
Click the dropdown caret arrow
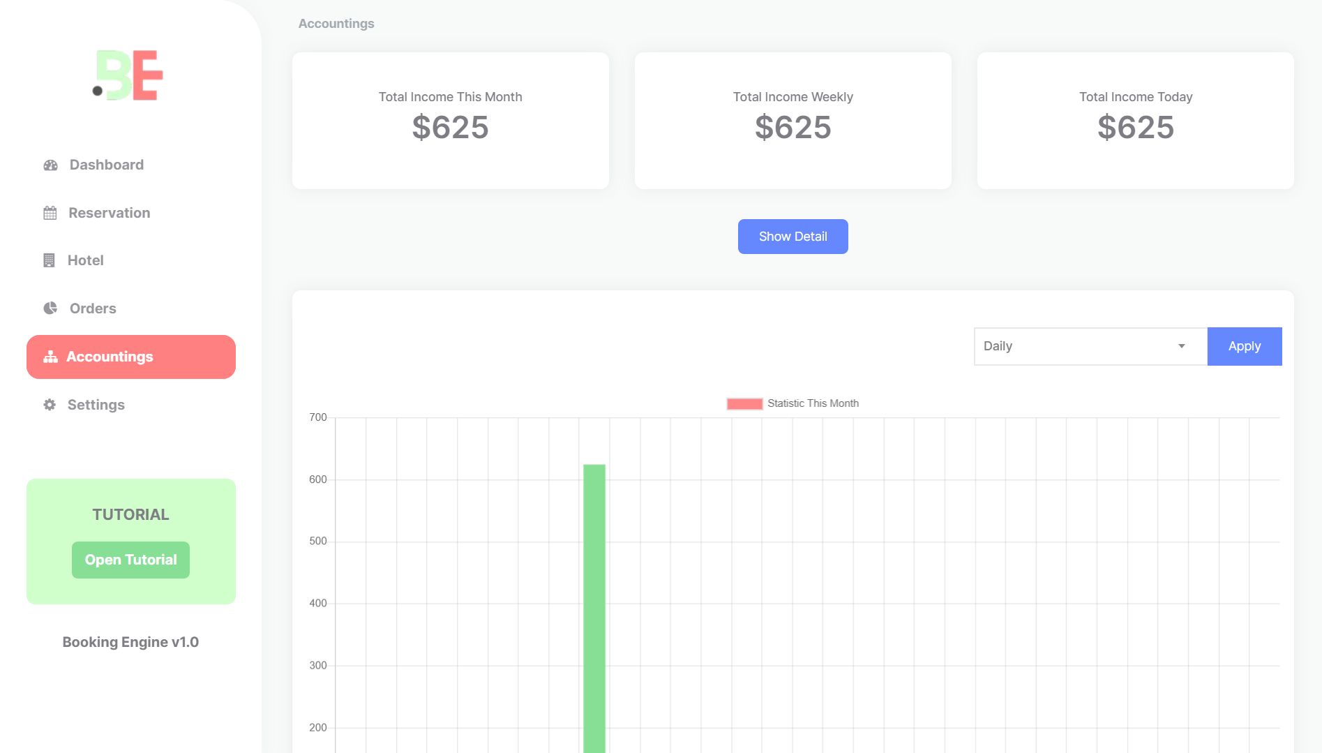coord(1181,346)
